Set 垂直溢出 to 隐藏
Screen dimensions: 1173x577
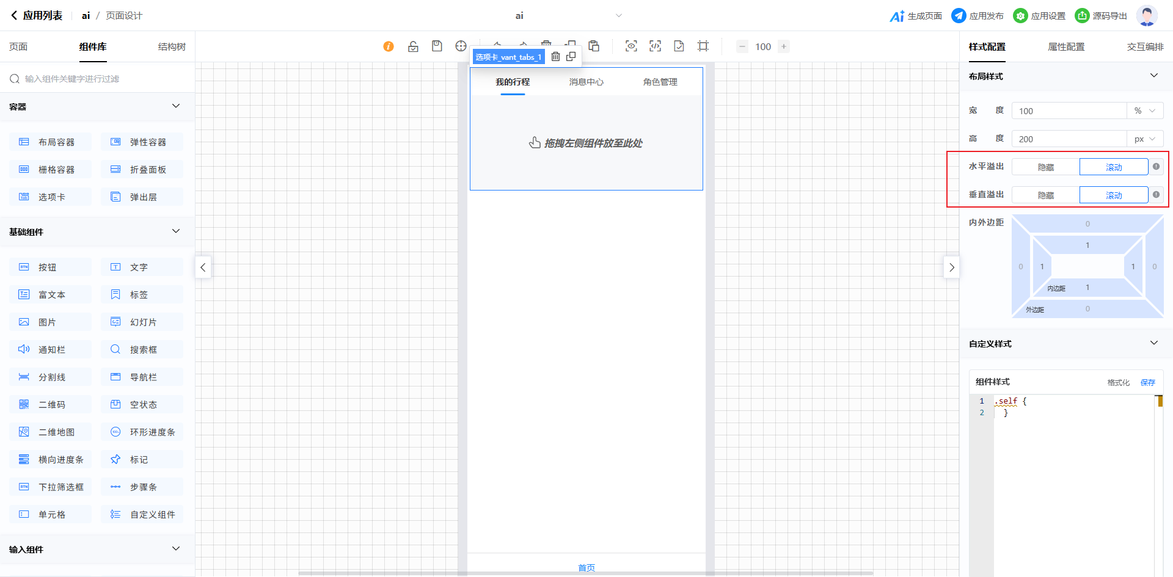click(x=1045, y=195)
